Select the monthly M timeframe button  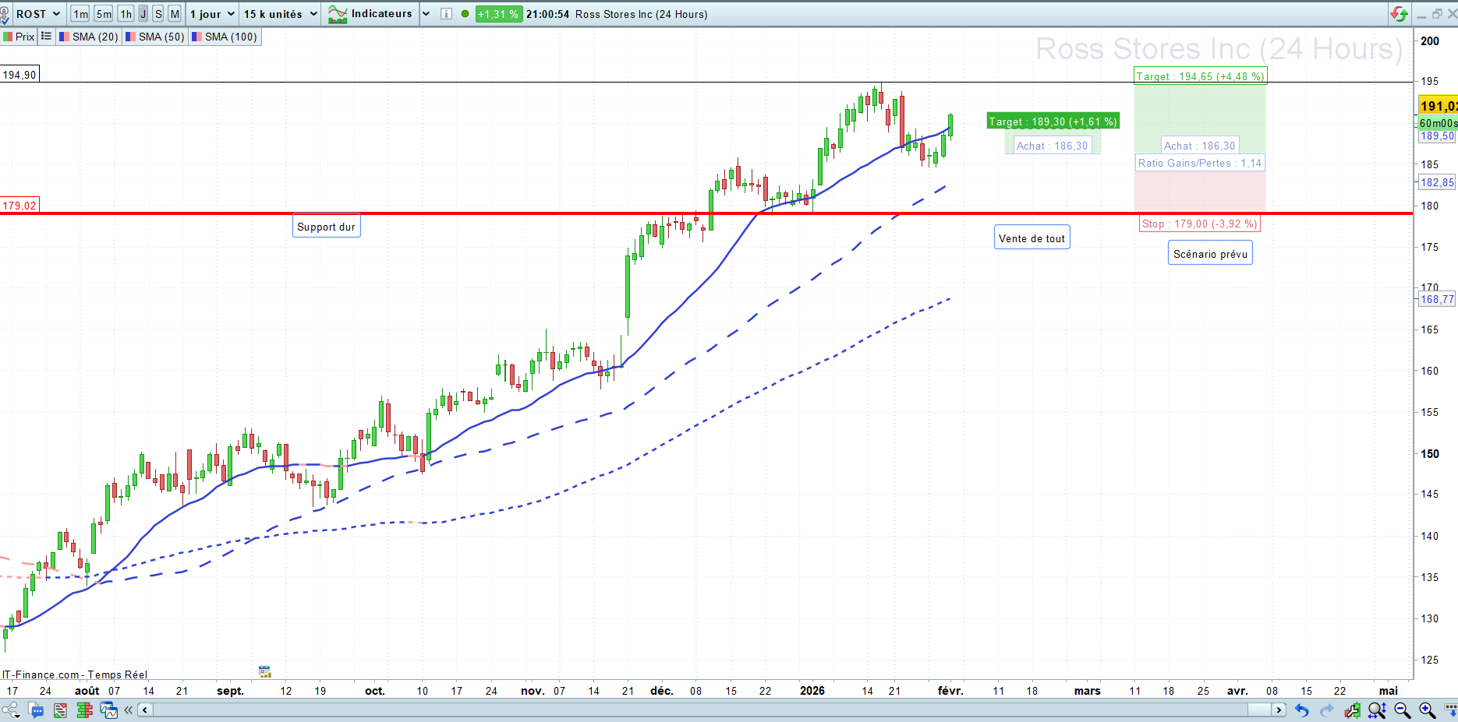[175, 14]
